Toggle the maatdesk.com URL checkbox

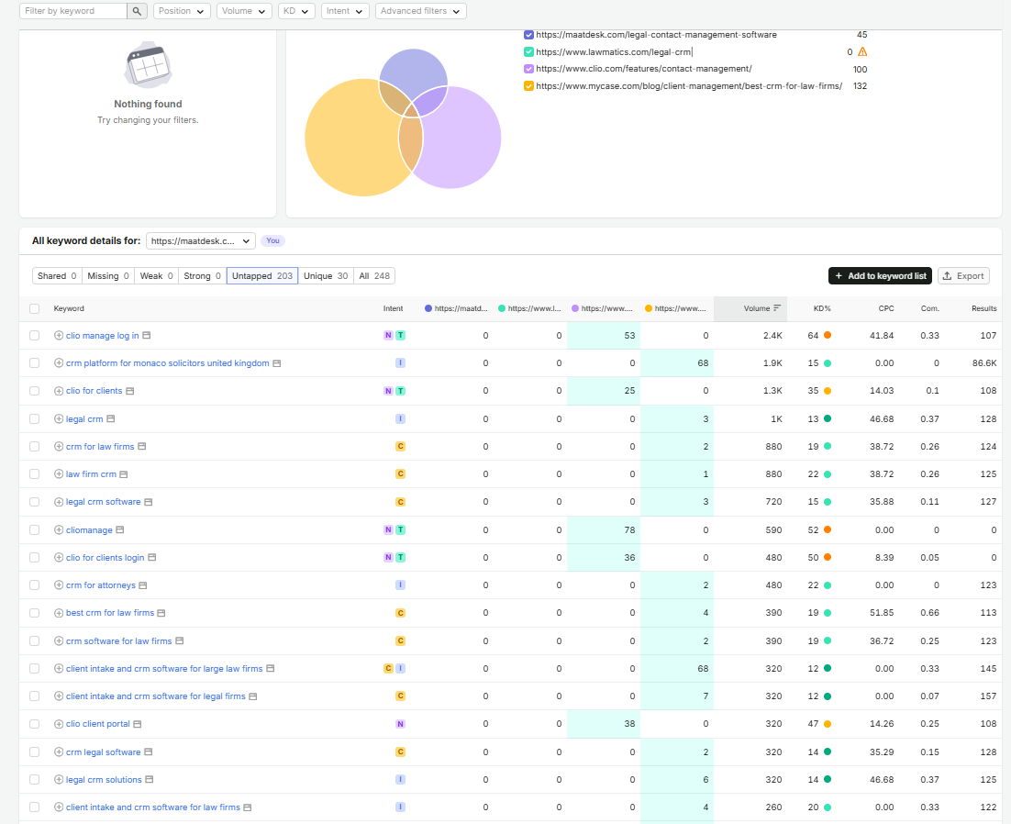click(x=528, y=35)
